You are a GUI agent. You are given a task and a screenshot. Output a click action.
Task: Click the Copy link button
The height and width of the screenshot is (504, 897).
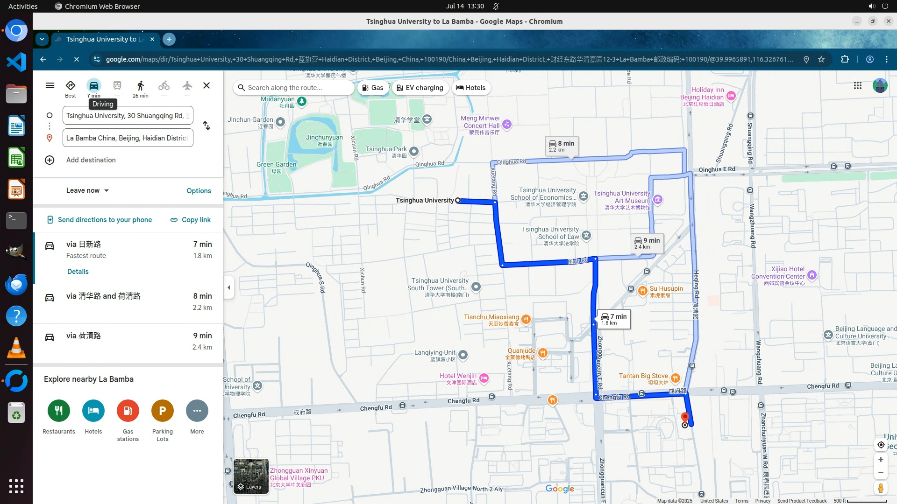(190, 220)
